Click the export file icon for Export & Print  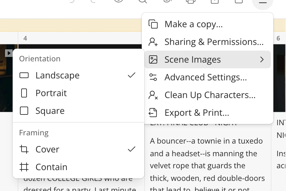click(x=153, y=113)
